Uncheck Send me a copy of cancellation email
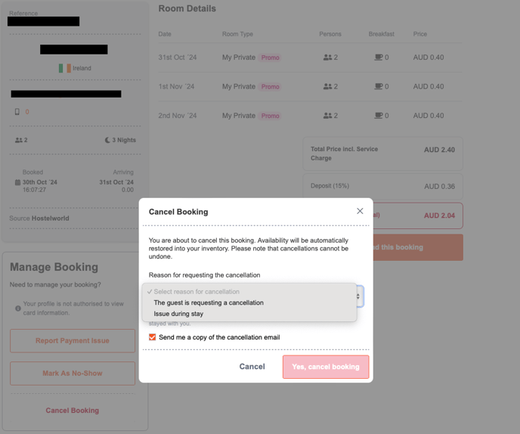 point(152,337)
